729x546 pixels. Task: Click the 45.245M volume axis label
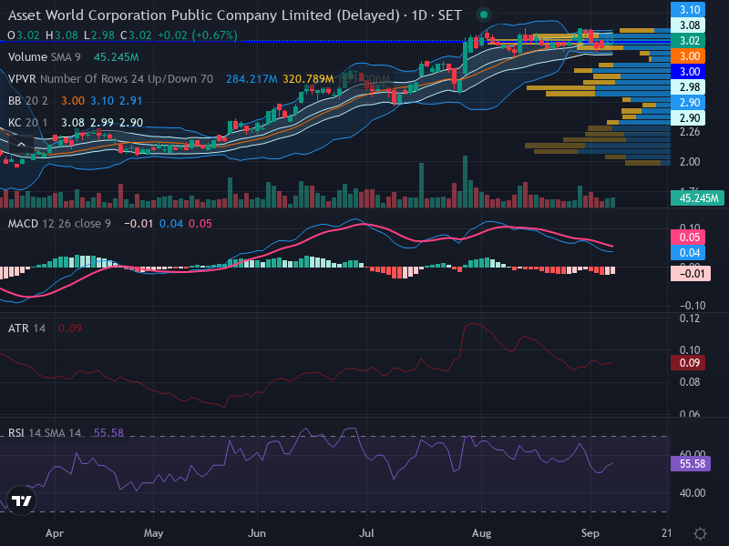(x=697, y=198)
